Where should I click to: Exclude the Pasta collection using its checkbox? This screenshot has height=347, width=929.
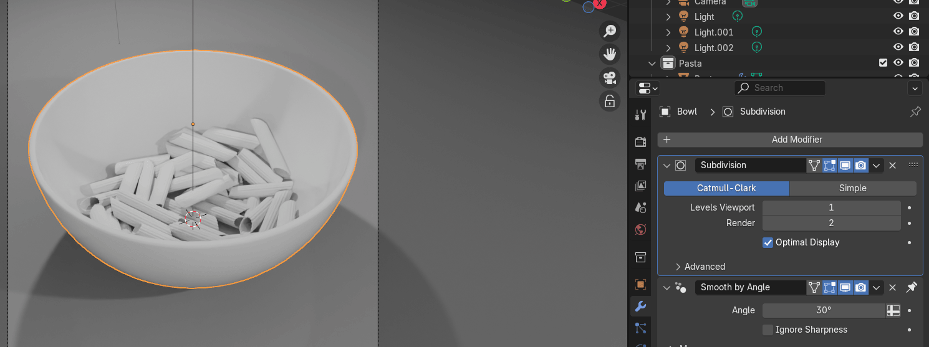point(883,63)
